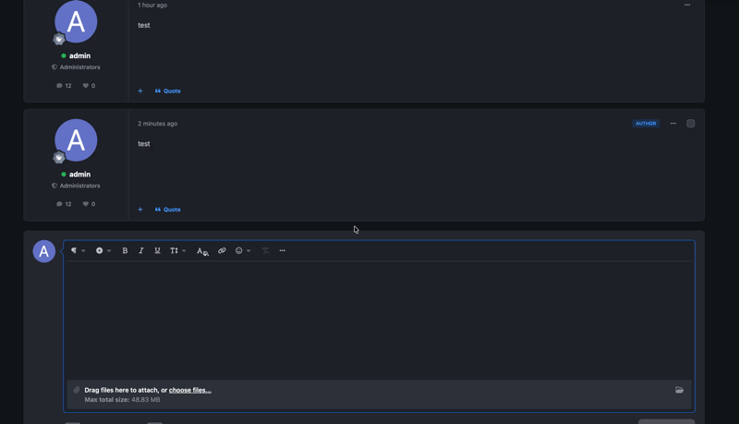Toggle bold formatting
The width and height of the screenshot is (739, 424).
(125, 250)
